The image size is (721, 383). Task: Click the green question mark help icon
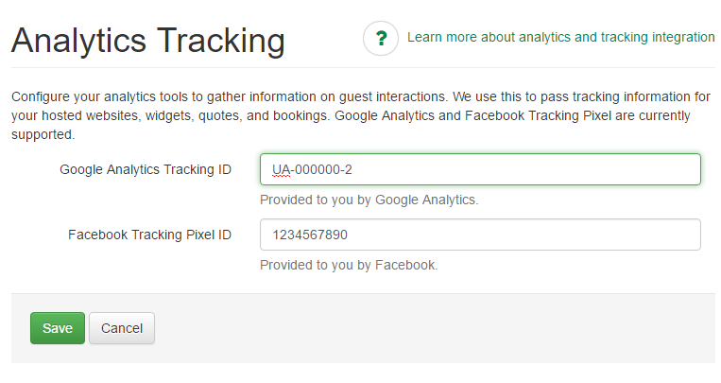coord(381,39)
